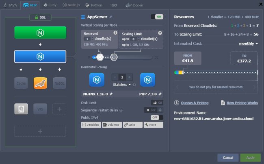Adjust the Scaling Limit spinner arrows
This screenshot has width=264, height=164.
[138, 39]
